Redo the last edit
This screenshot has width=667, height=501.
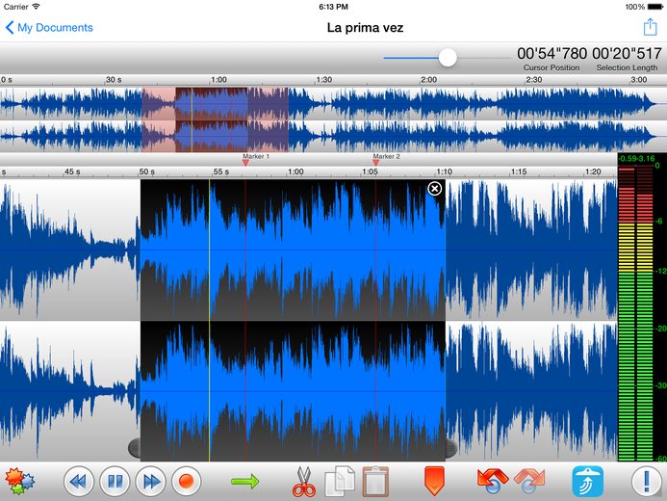point(529,481)
